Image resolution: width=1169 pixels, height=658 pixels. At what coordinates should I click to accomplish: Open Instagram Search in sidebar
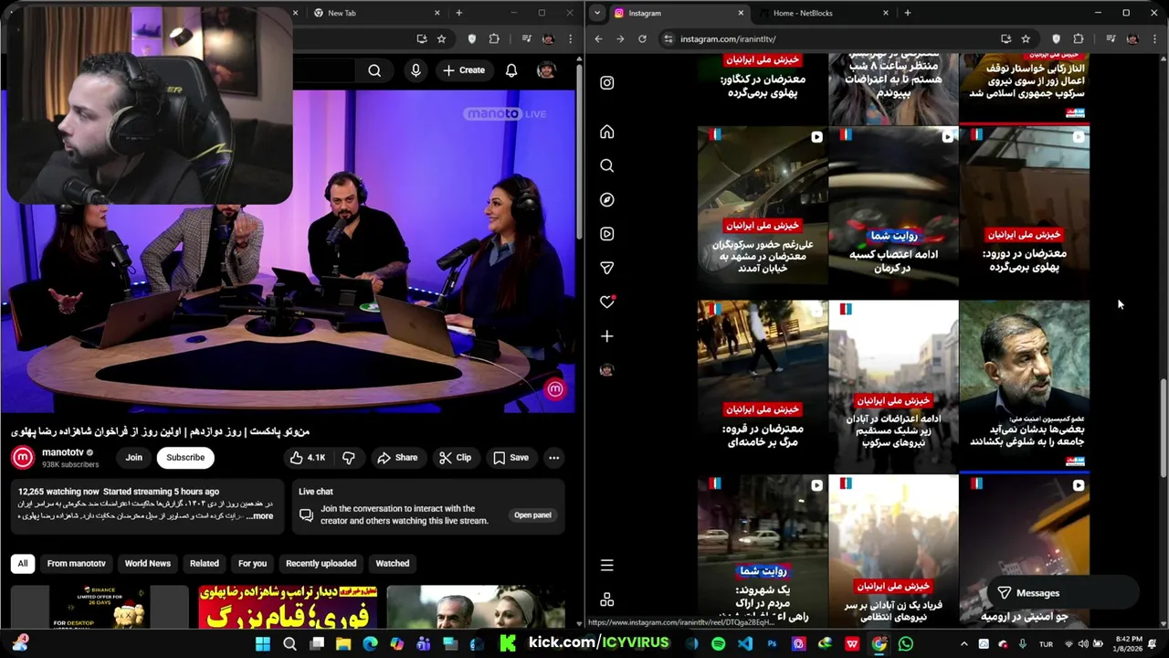[607, 165]
